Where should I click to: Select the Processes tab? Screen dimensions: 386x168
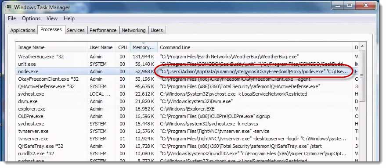pyautogui.click(x=51, y=29)
